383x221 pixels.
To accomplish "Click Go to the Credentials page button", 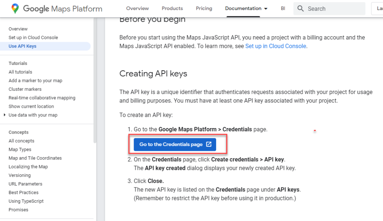I will [x=175, y=144].
